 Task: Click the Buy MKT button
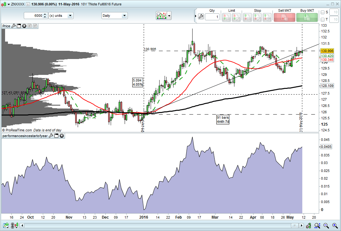point(307,17)
